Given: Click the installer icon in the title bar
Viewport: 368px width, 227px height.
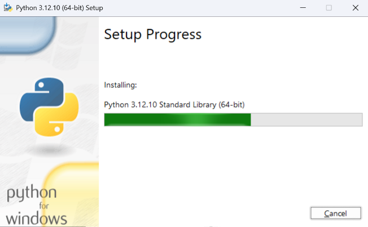Looking at the screenshot, I should click(x=8, y=7).
